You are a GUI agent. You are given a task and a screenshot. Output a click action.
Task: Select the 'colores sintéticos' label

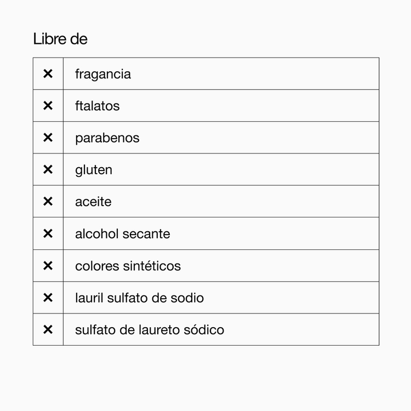128,266
